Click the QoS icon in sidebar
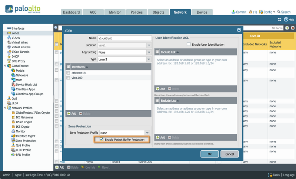Screen dimensions: 296x179 tap(9, 98)
